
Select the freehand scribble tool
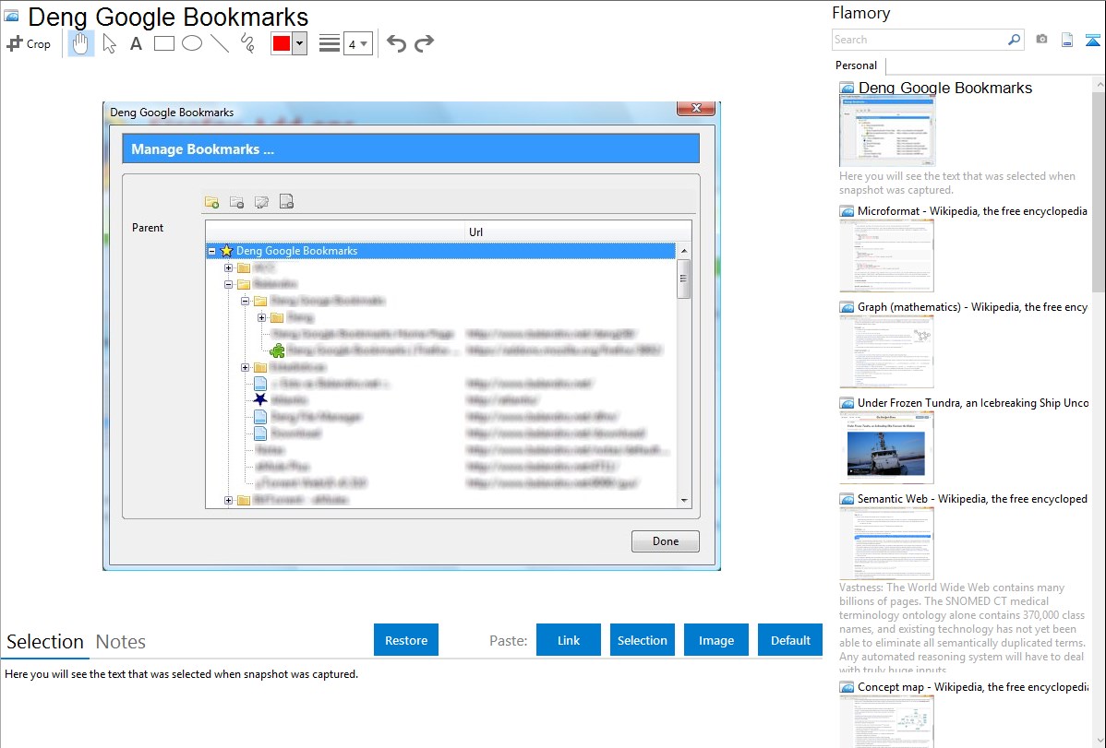tap(247, 43)
